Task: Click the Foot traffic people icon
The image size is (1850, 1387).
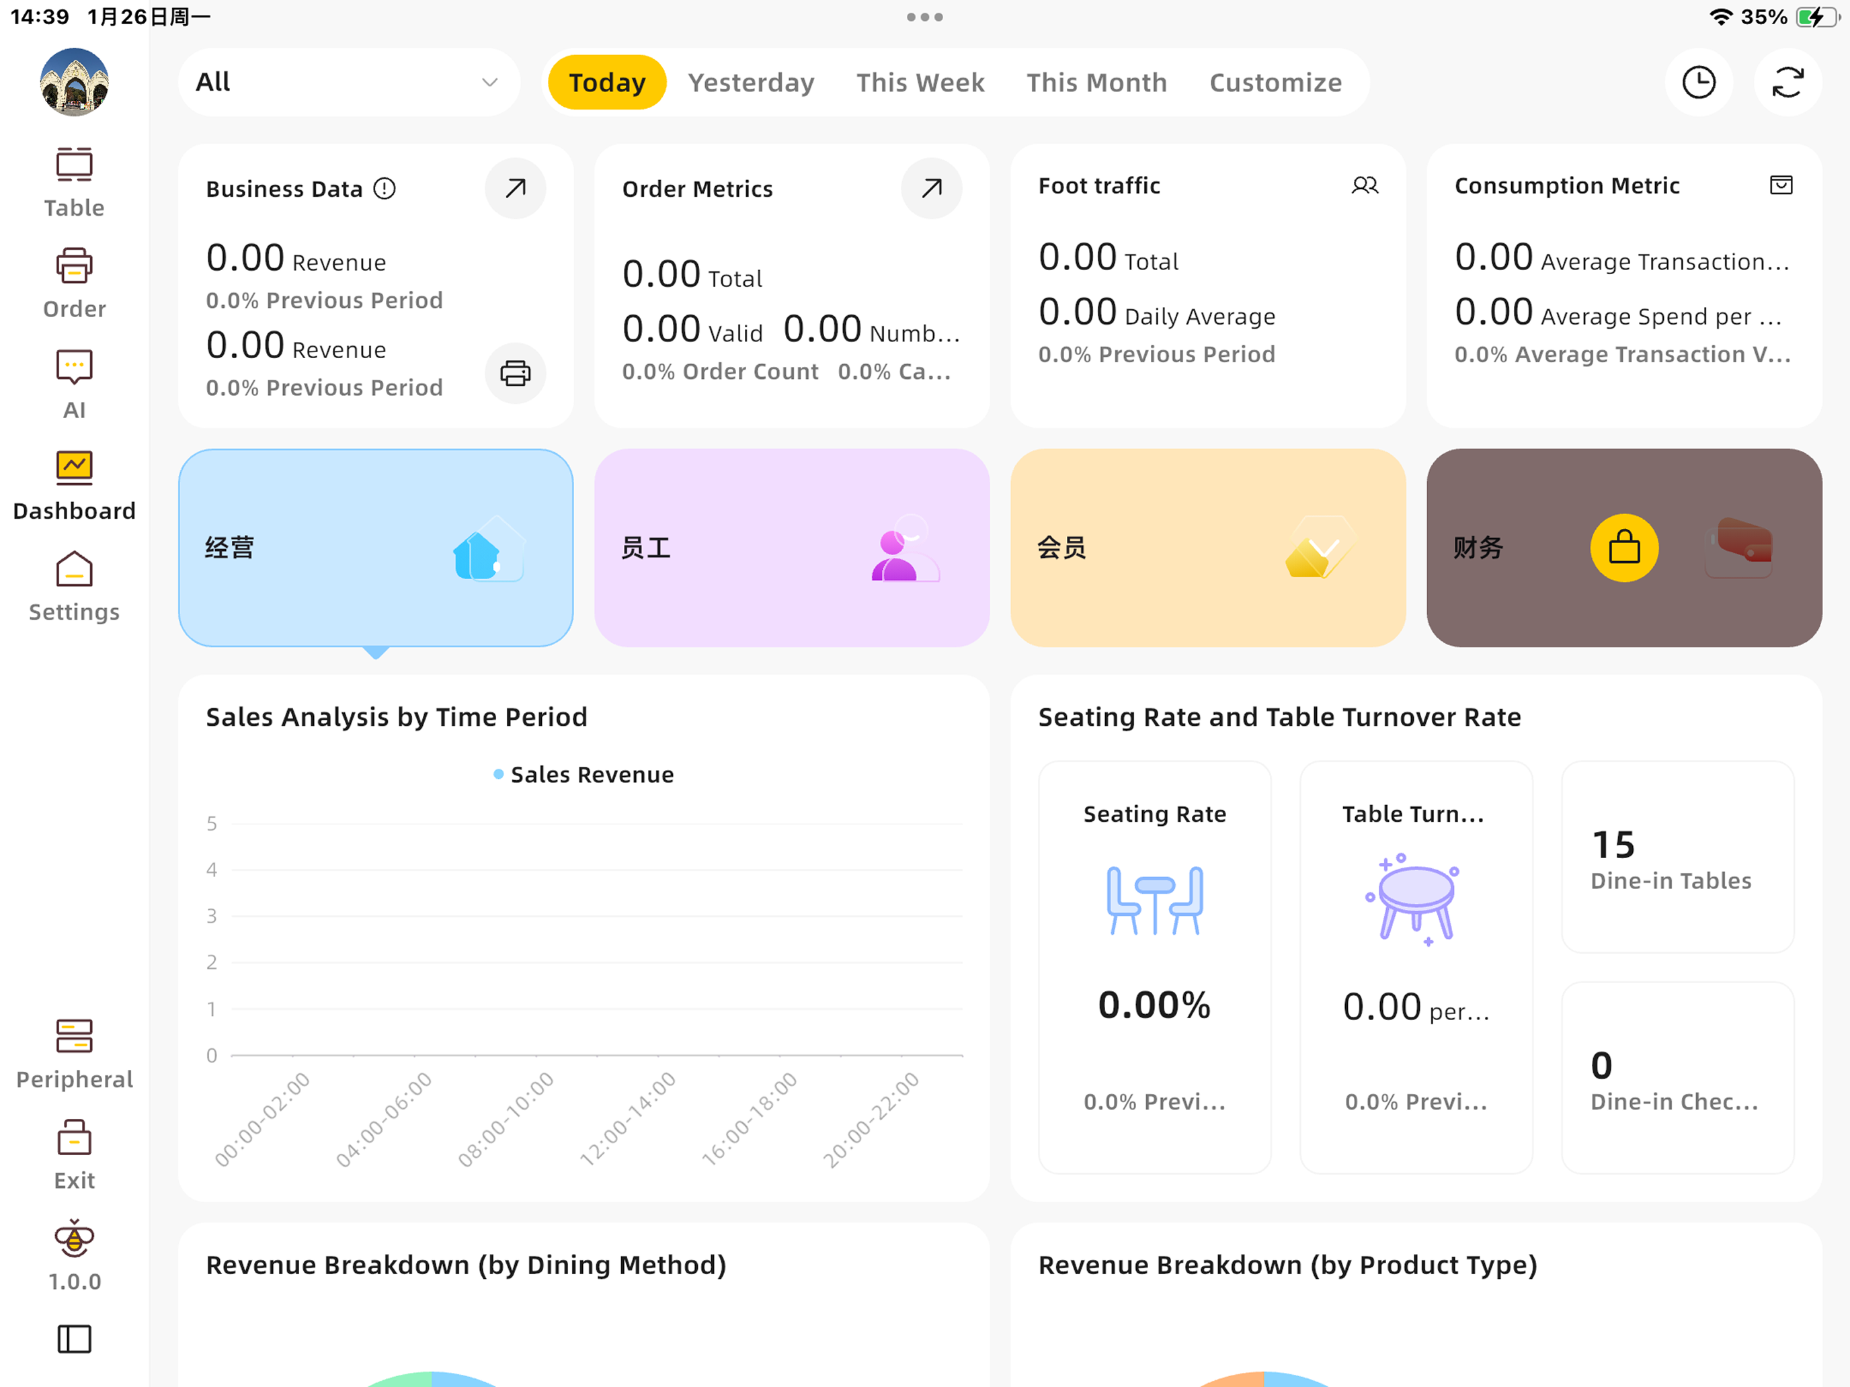Action: pyautogui.click(x=1365, y=185)
